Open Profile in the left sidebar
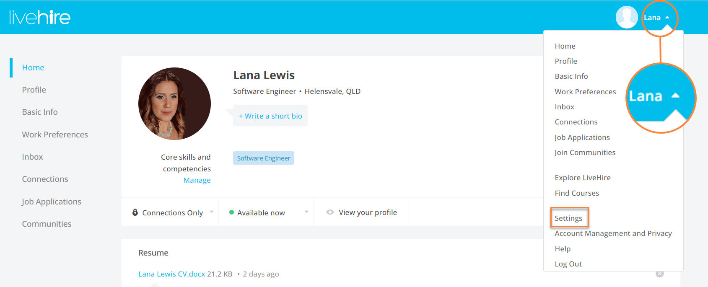This screenshot has width=708, height=287. 34,90
